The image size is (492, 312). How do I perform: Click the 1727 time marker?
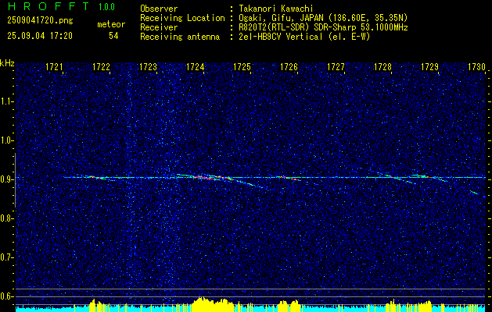point(336,67)
